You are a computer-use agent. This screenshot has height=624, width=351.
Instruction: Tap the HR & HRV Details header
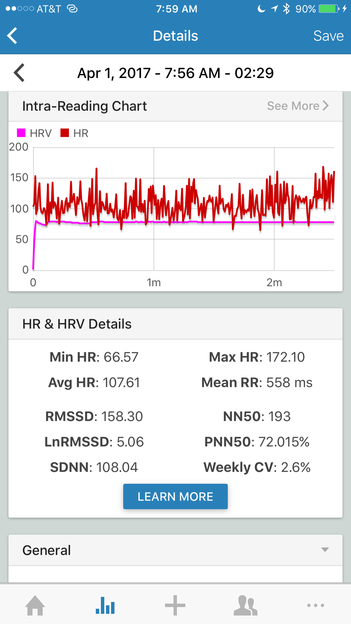(77, 324)
